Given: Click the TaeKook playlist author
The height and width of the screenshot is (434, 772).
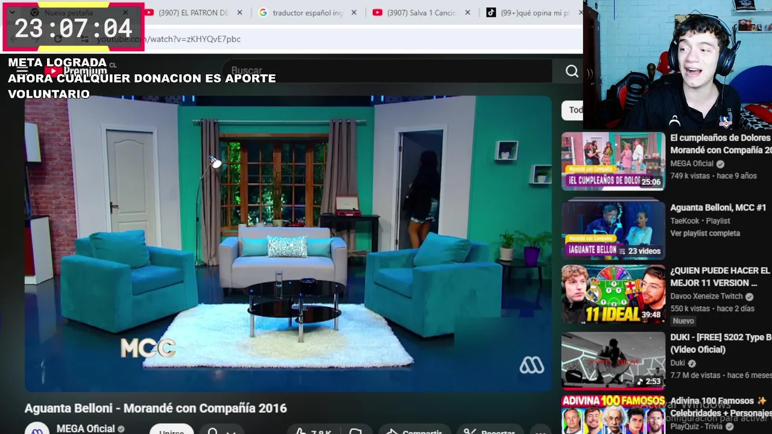Looking at the screenshot, I should point(685,221).
